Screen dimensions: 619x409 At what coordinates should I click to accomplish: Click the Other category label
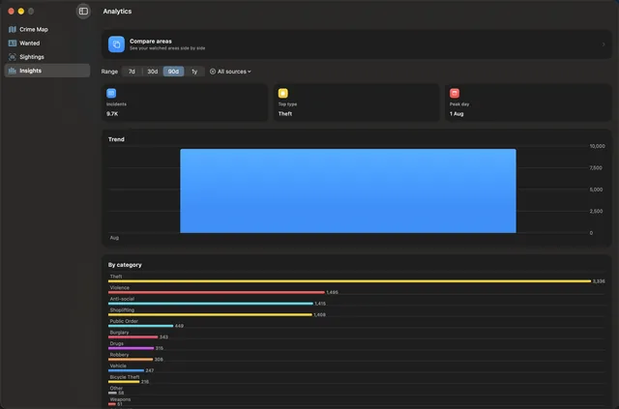(116, 388)
